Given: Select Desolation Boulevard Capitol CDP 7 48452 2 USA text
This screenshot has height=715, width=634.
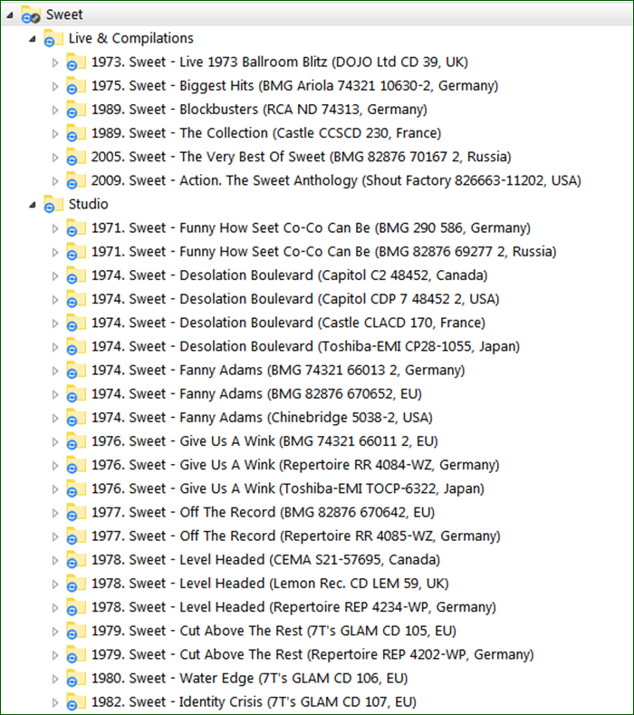Looking at the screenshot, I should coord(295,299).
